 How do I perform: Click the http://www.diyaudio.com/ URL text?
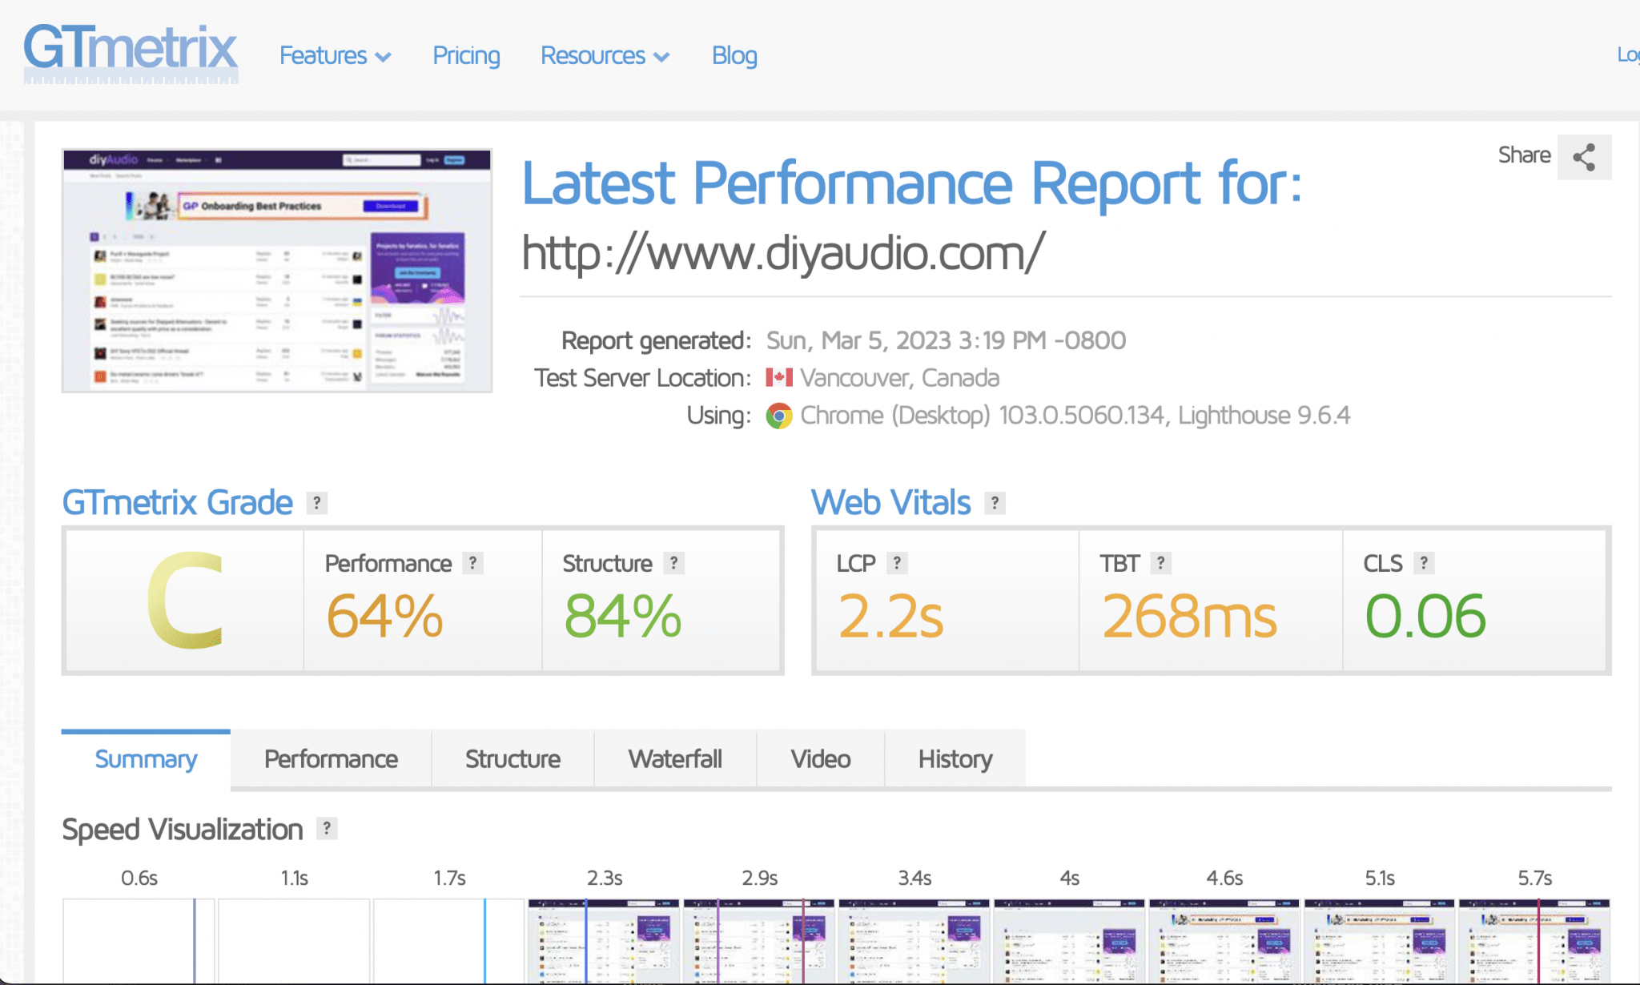[783, 253]
